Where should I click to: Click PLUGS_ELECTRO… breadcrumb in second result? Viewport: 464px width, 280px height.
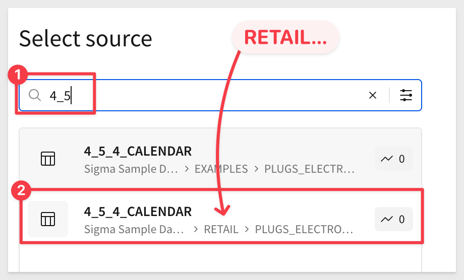point(304,229)
